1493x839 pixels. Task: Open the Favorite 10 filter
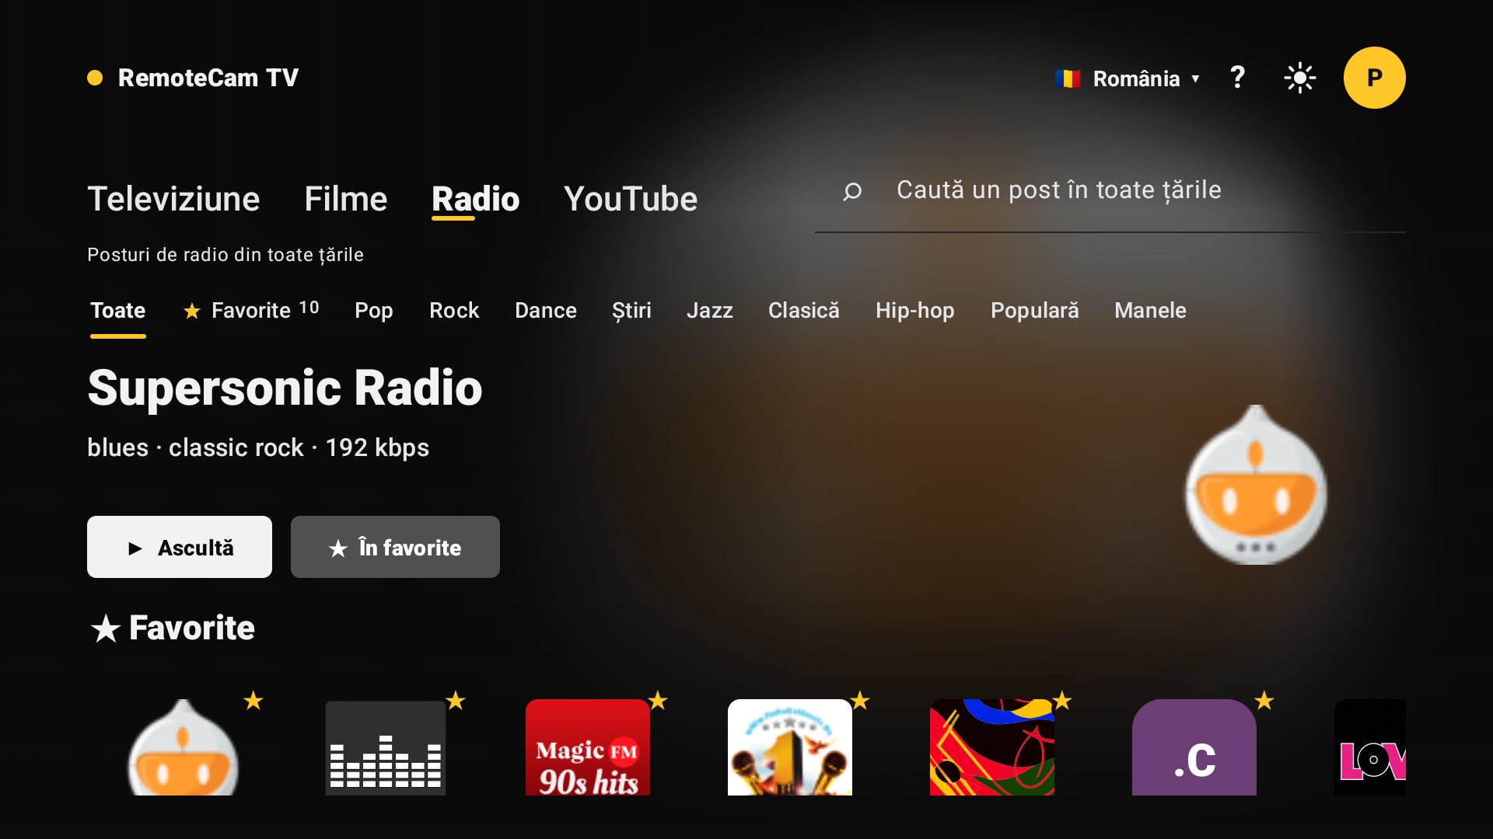250,311
